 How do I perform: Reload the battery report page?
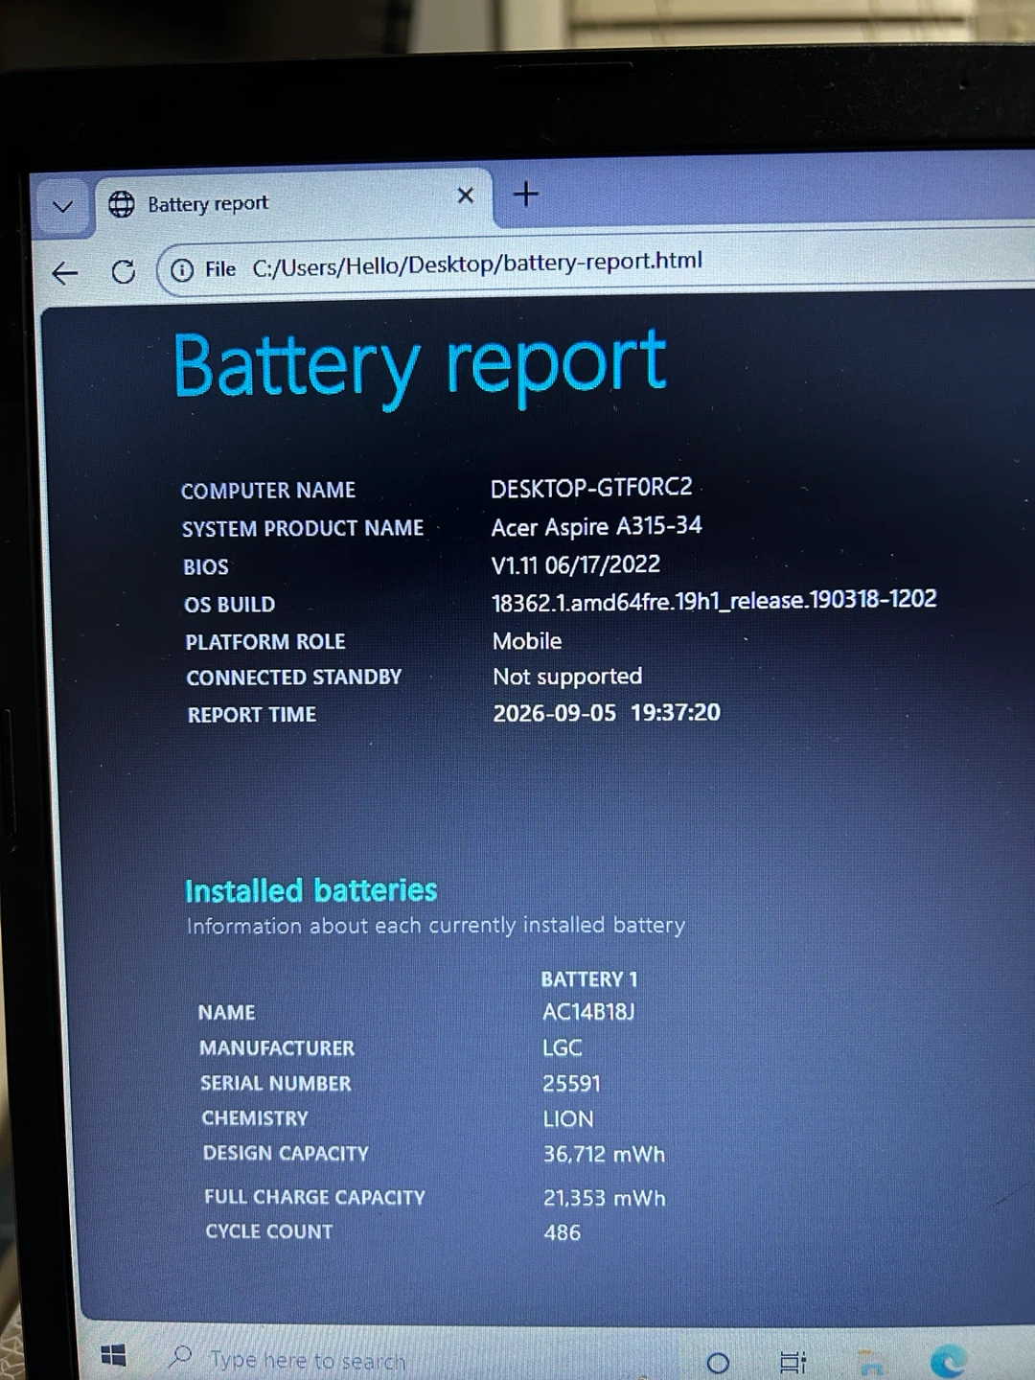pos(123,272)
